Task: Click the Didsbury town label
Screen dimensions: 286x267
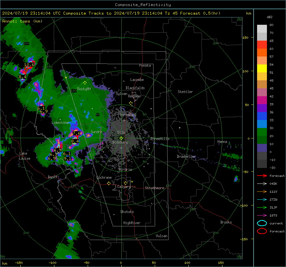Action: (120, 142)
